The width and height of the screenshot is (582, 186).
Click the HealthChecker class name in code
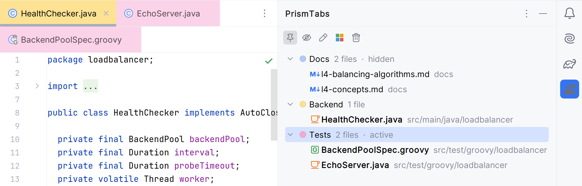146,113
